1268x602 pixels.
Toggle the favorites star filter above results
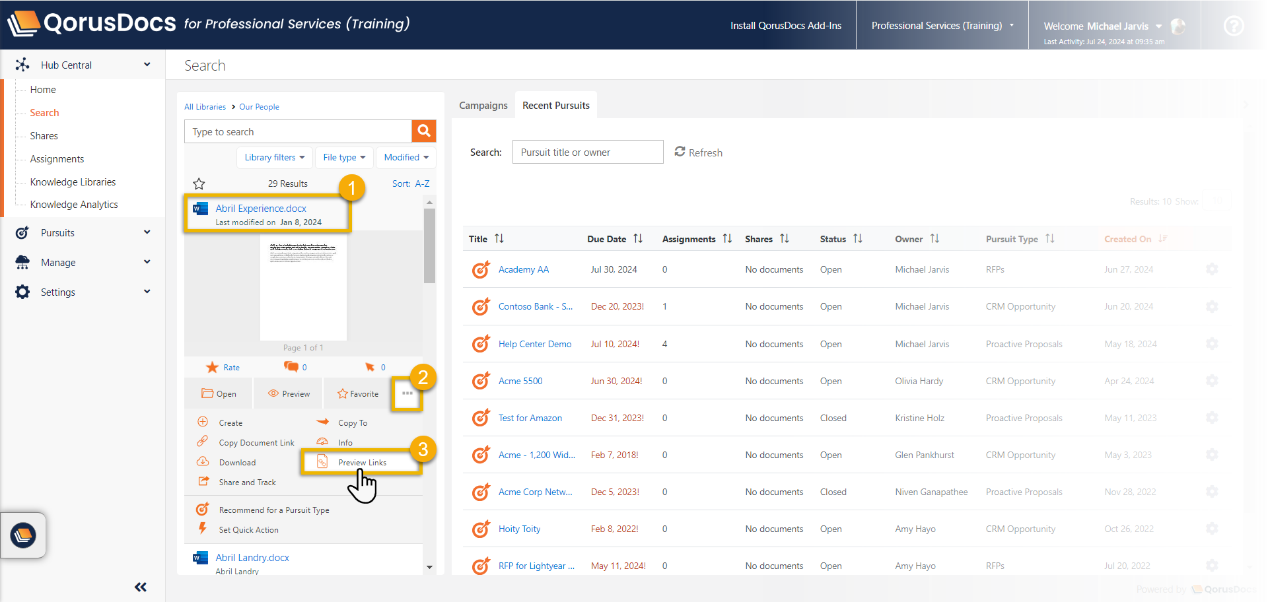point(199,184)
